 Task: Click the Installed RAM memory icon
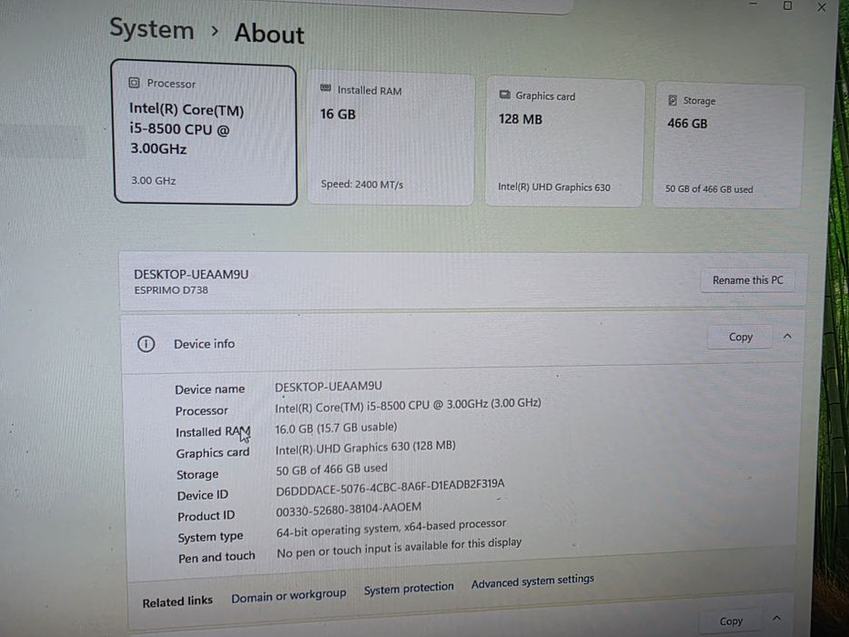[326, 87]
